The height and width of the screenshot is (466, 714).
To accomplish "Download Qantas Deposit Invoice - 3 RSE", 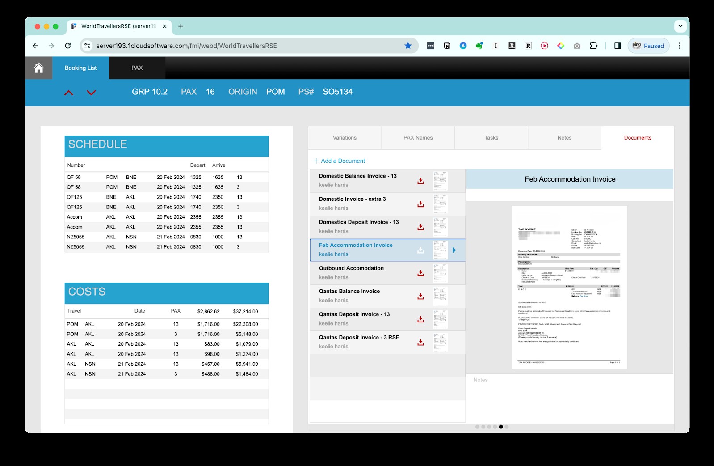I will (420, 342).
